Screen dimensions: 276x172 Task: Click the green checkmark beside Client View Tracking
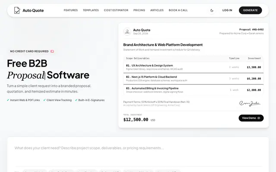[44, 100]
